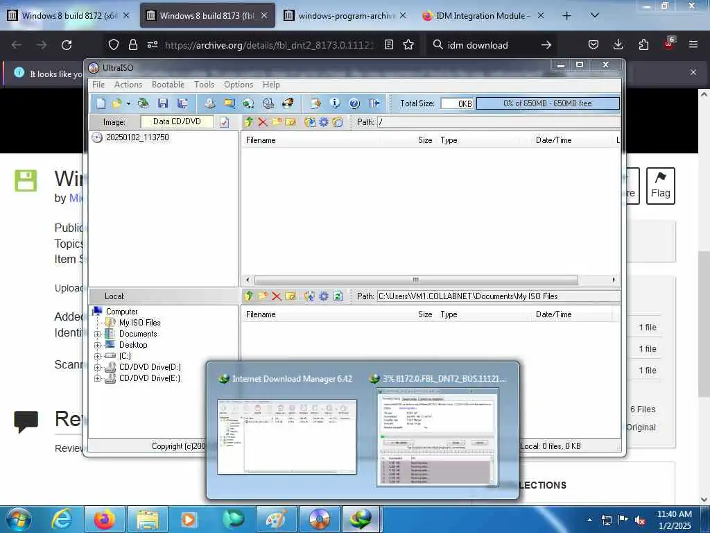710x533 pixels.
Task: Click the Reopen green arrow toolbar icon
Action: click(143, 103)
